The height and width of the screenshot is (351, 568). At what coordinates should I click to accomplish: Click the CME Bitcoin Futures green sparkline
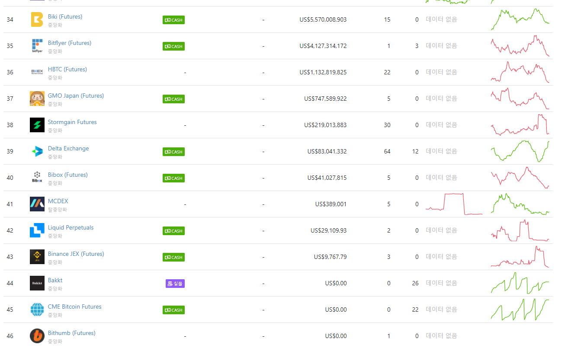click(520, 310)
